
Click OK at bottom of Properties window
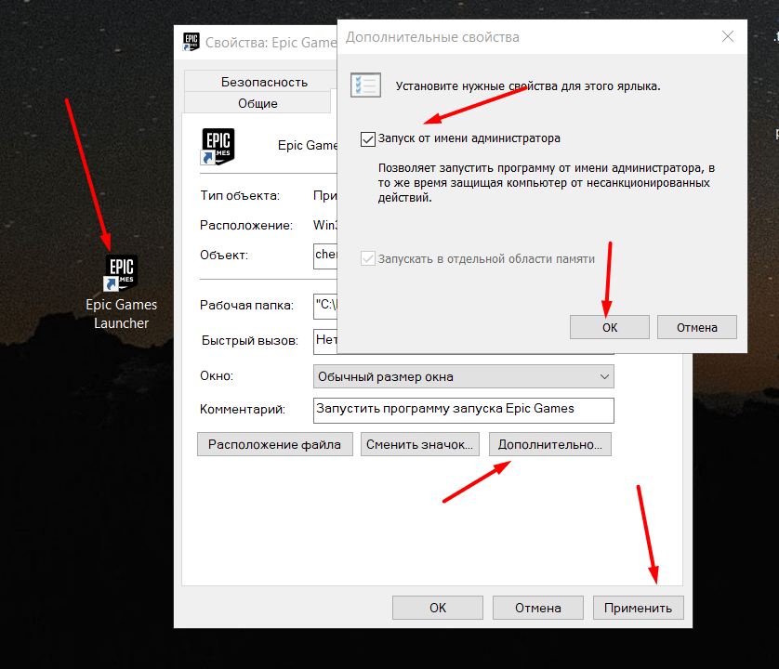pyautogui.click(x=438, y=608)
